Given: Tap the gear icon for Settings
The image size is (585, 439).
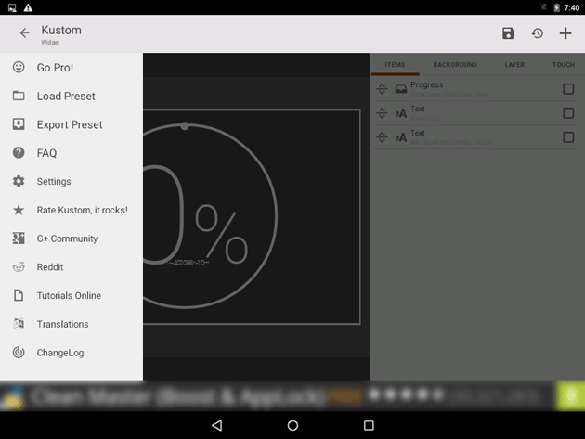Looking at the screenshot, I should pos(19,181).
